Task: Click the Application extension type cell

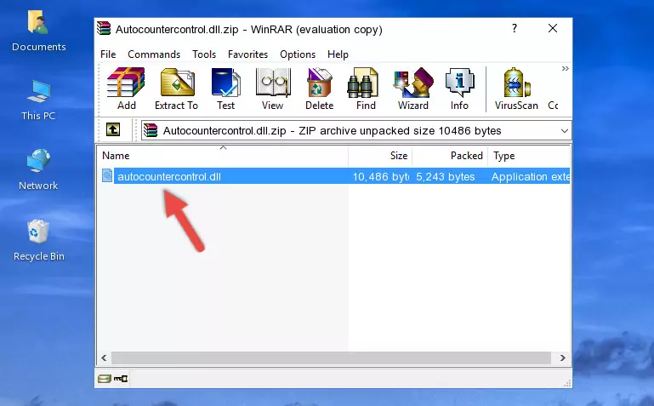Action: click(530, 176)
